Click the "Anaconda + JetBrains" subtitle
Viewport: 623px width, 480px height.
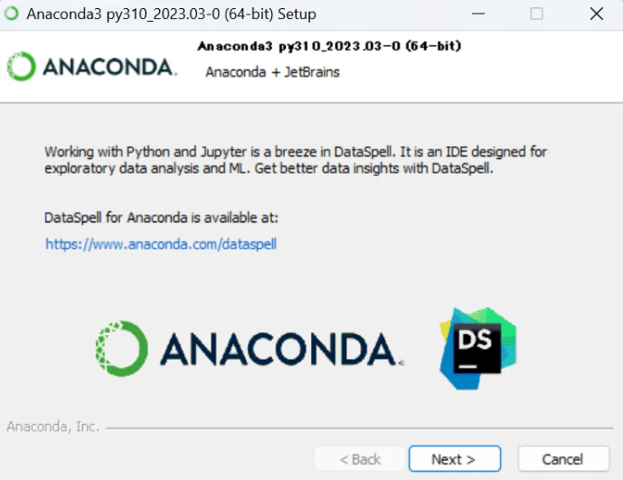272,72
